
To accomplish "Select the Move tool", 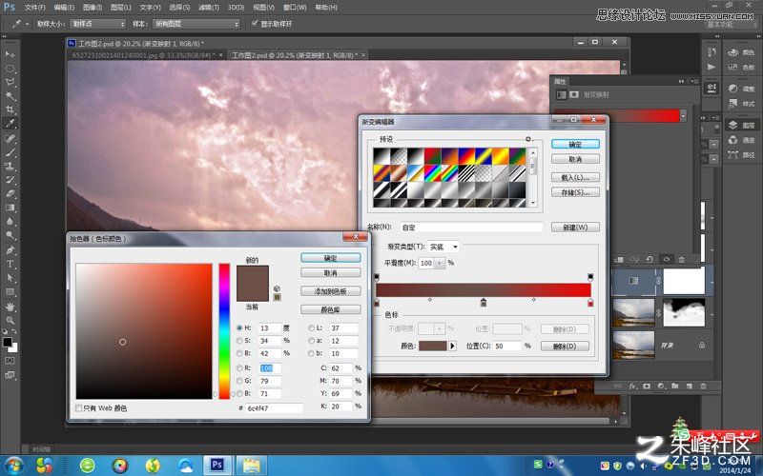I will point(10,54).
